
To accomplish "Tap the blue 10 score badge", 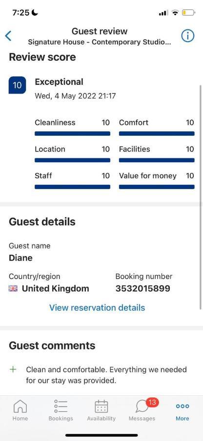I will pos(18,85).
